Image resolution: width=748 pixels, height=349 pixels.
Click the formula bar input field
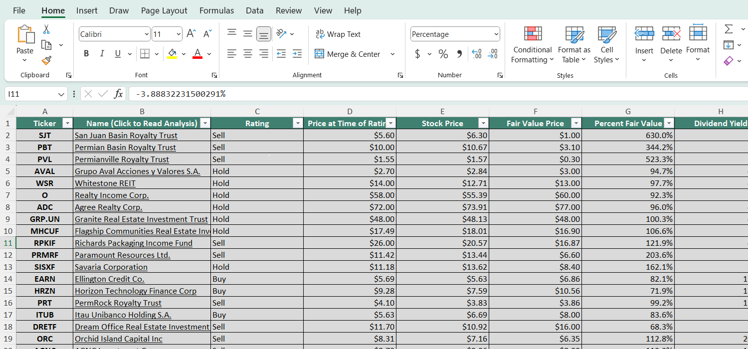coord(439,94)
